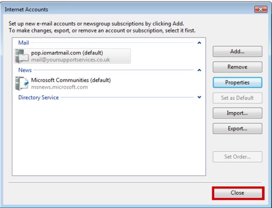The image size is (272, 208).
Task: Open Properties for the selected account
Action: coord(237,83)
